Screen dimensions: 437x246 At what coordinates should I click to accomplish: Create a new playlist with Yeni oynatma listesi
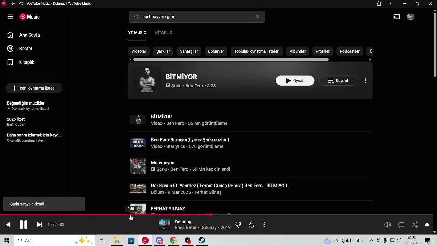[34, 88]
